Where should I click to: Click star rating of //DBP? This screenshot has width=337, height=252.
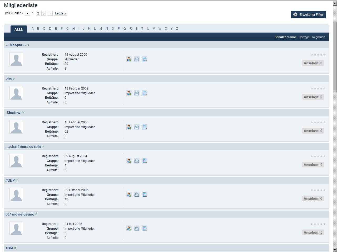tap(318, 190)
